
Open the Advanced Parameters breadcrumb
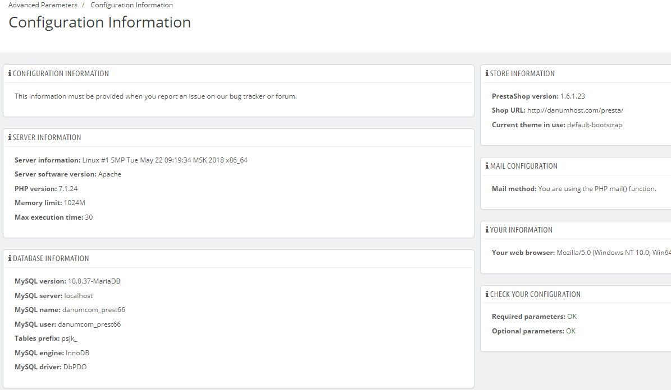[x=43, y=5]
